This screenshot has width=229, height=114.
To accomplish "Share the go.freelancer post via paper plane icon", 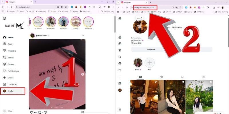I will (46, 112).
